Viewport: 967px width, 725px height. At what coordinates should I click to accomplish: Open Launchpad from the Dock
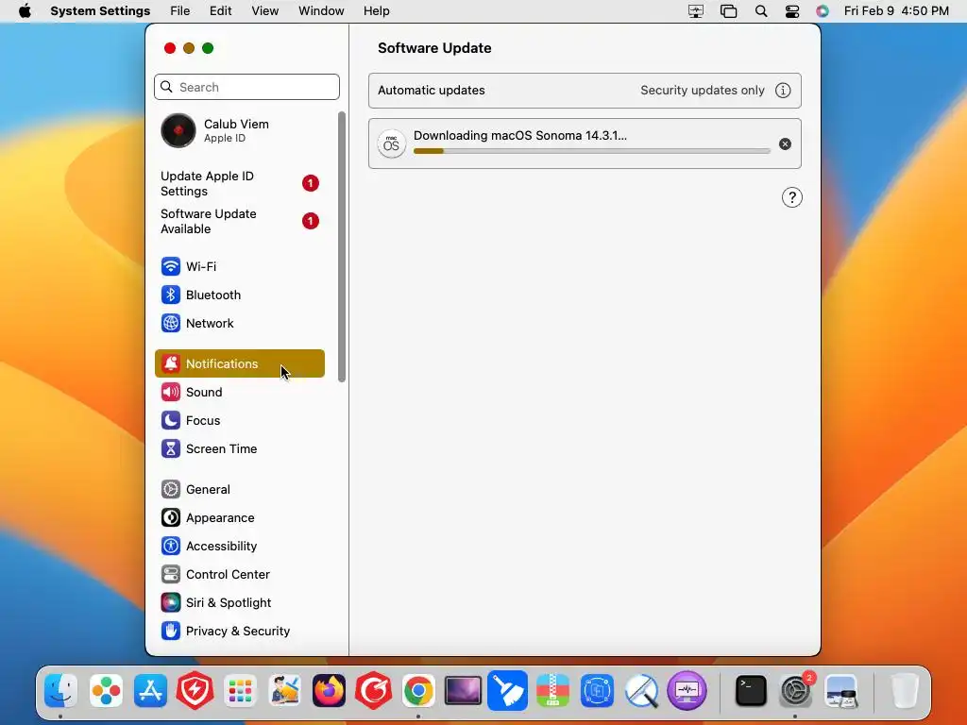click(x=240, y=690)
